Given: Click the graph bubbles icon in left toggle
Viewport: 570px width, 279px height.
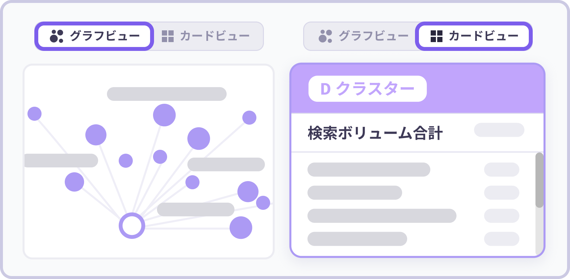Looking at the screenshot, I should [x=57, y=36].
